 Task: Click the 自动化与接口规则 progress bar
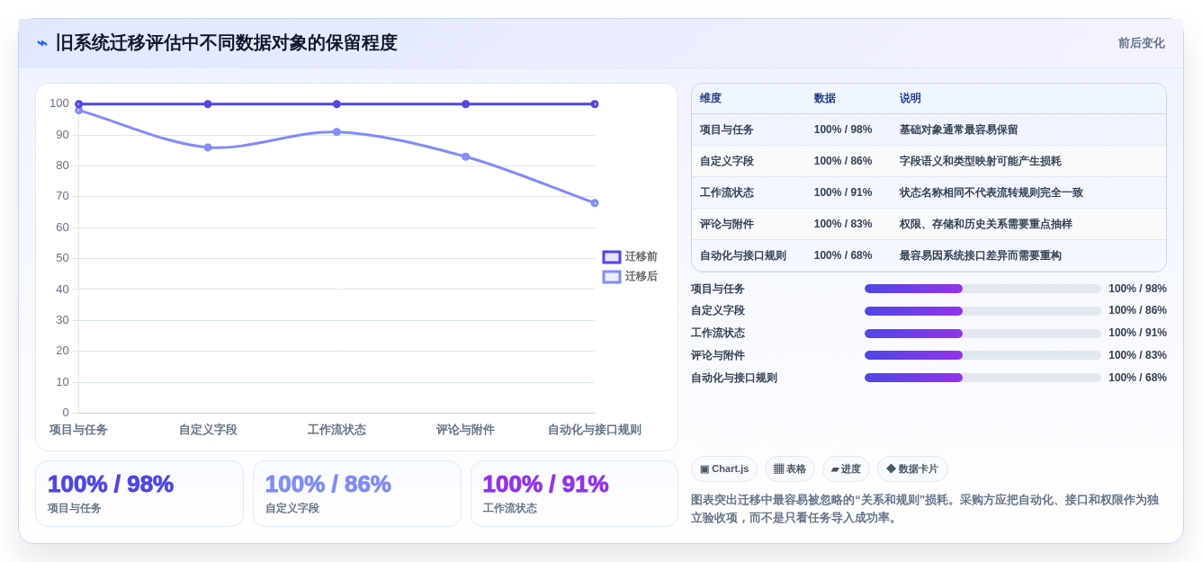982,378
